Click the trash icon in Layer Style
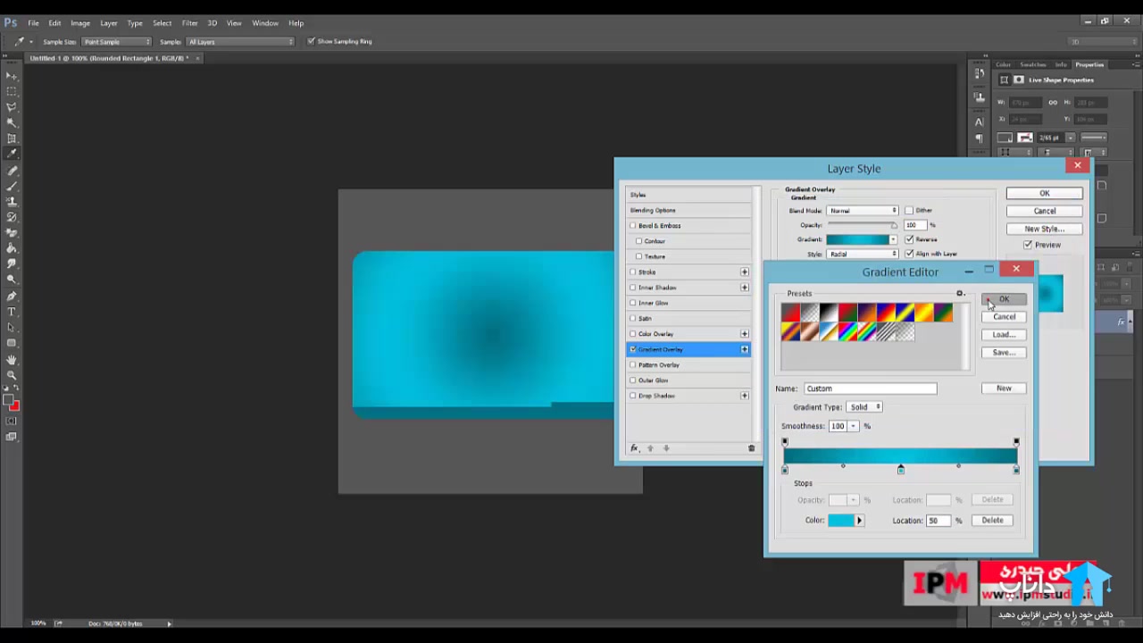Image resolution: width=1143 pixels, height=643 pixels. (x=751, y=448)
